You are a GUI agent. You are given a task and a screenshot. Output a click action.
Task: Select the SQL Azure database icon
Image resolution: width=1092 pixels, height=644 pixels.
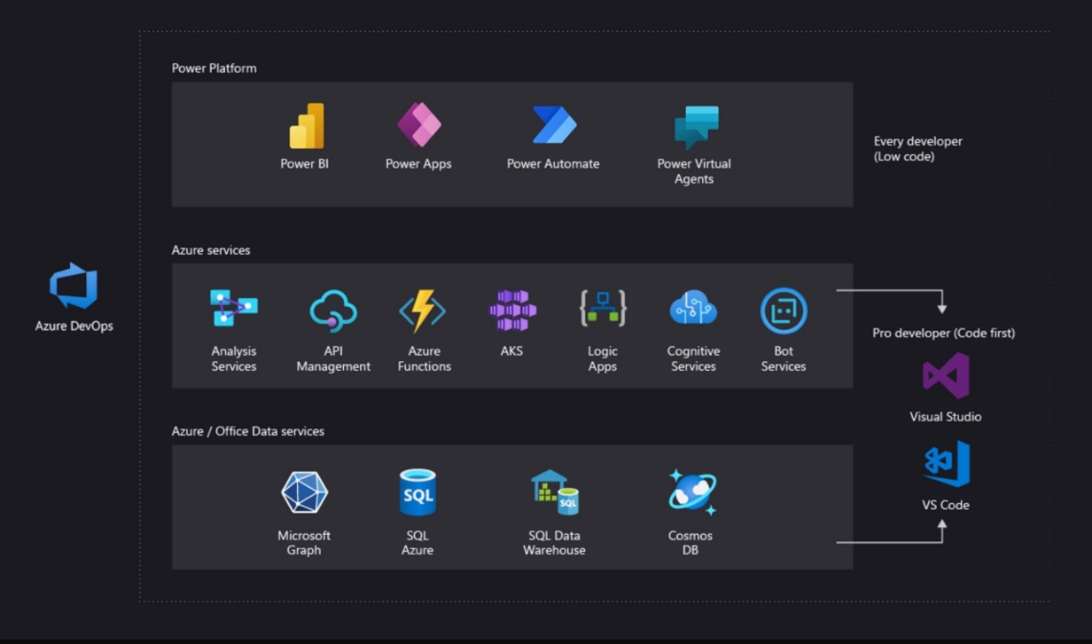click(x=418, y=493)
